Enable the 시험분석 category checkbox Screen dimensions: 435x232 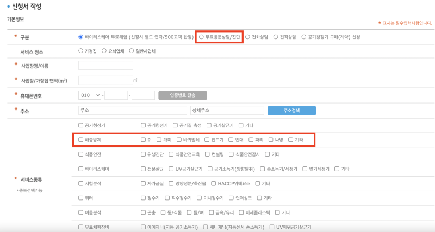click(x=80, y=183)
